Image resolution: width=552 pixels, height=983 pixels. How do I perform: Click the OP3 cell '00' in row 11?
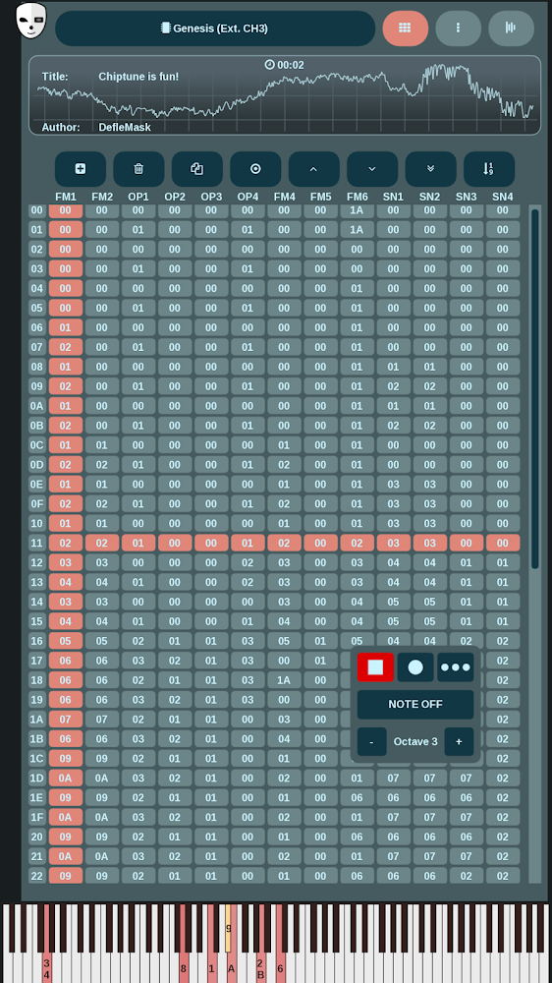(211, 544)
